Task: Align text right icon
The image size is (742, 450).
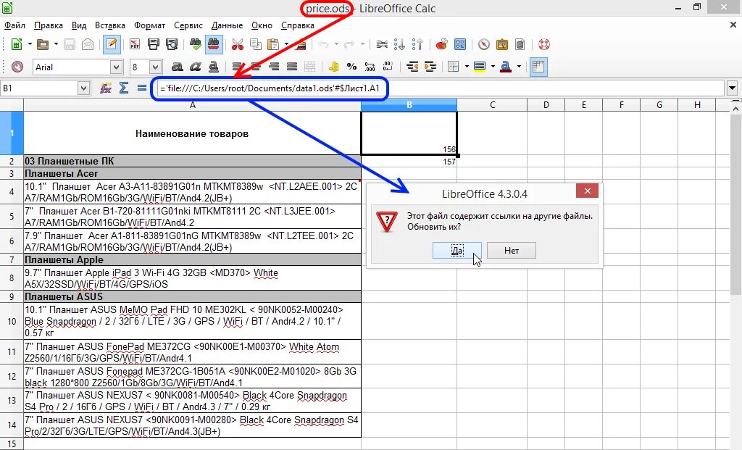Action: [x=273, y=67]
